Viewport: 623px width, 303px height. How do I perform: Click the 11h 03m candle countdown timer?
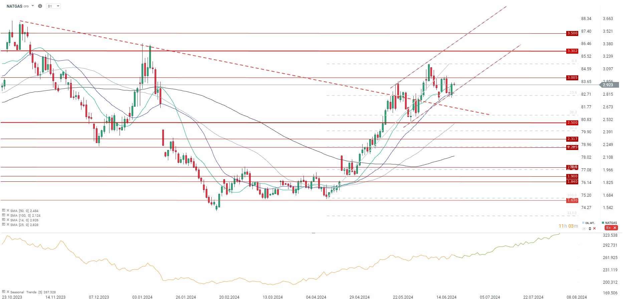(568, 226)
